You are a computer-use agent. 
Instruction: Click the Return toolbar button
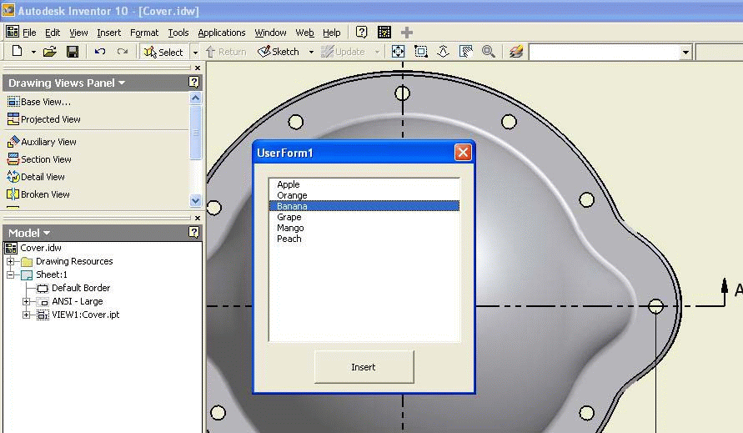(x=226, y=52)
